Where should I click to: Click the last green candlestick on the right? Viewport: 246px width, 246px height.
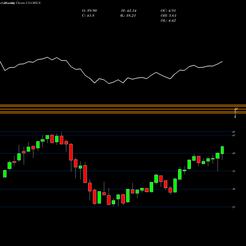pos(222,150)
